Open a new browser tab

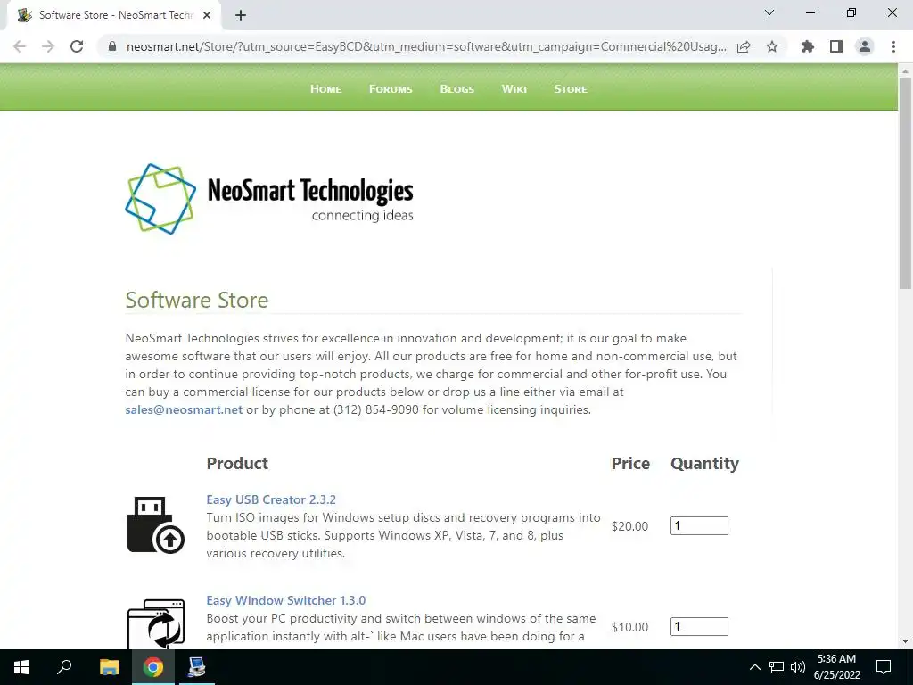241,15
